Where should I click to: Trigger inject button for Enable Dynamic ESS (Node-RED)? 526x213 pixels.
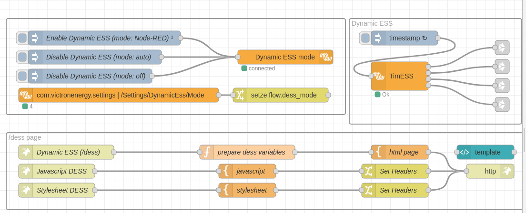tap(22, 38)
